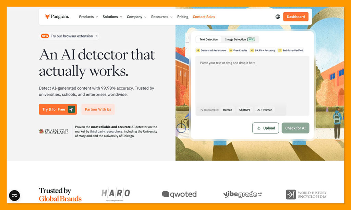
Task: Click the Try an example label
Action: 209,110
